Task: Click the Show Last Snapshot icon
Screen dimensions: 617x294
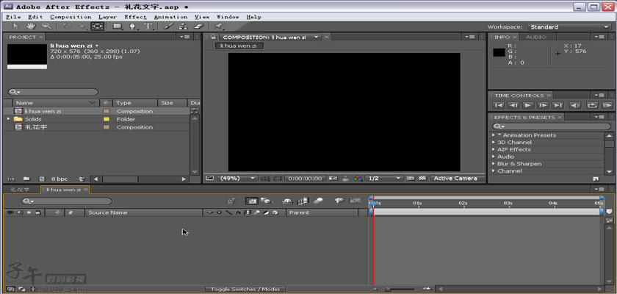Action: coord(345,179)
